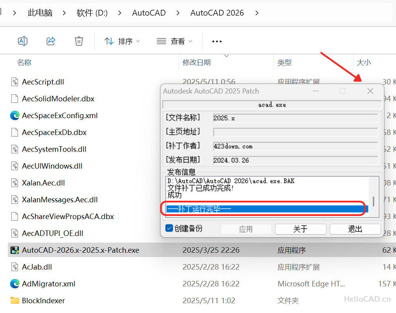Click the 发布日期 field showing 2024.03.26
The width and height of the screenshot is (396, 313).
pyautogui.click(x=296, y=160)
